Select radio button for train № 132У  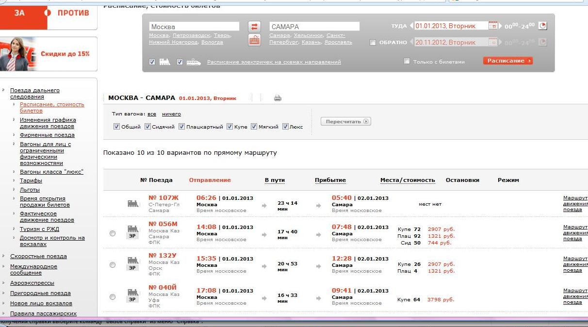(x=113, y=265)
